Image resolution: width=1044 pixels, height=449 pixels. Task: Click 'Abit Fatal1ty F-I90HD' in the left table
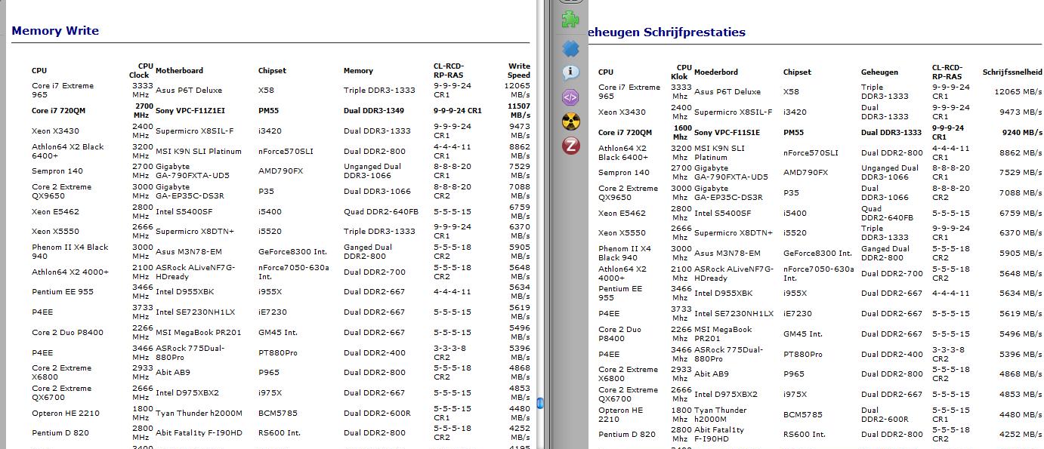[199, 433]
